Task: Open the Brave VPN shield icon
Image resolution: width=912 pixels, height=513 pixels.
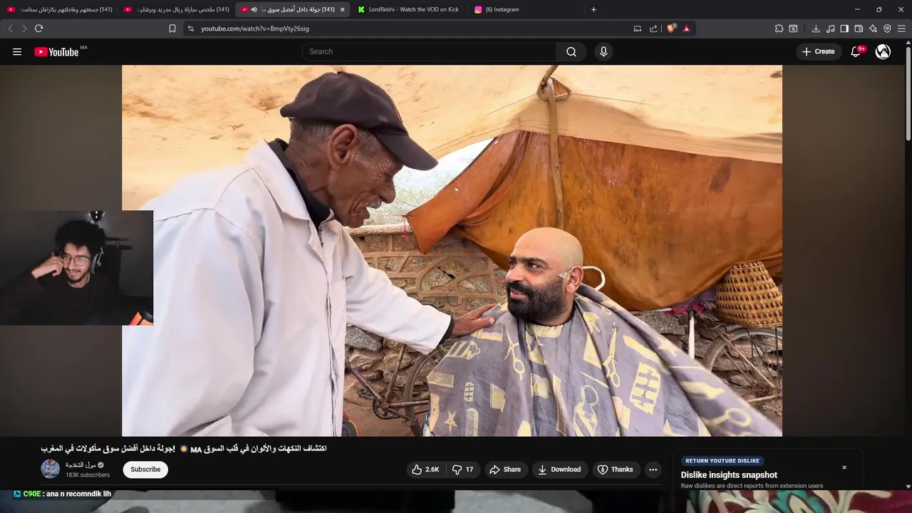Action: pos(887,28)
